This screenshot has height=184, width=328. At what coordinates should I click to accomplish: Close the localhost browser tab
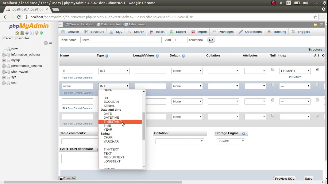(x=47, y=9)
